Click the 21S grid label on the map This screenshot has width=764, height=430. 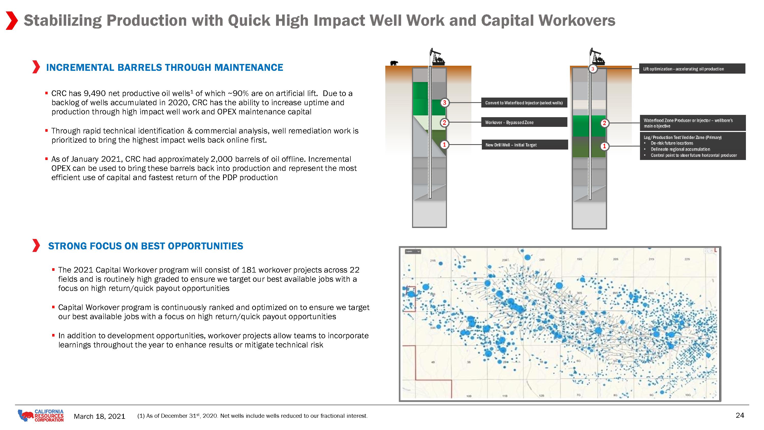[x=651, y=259]
